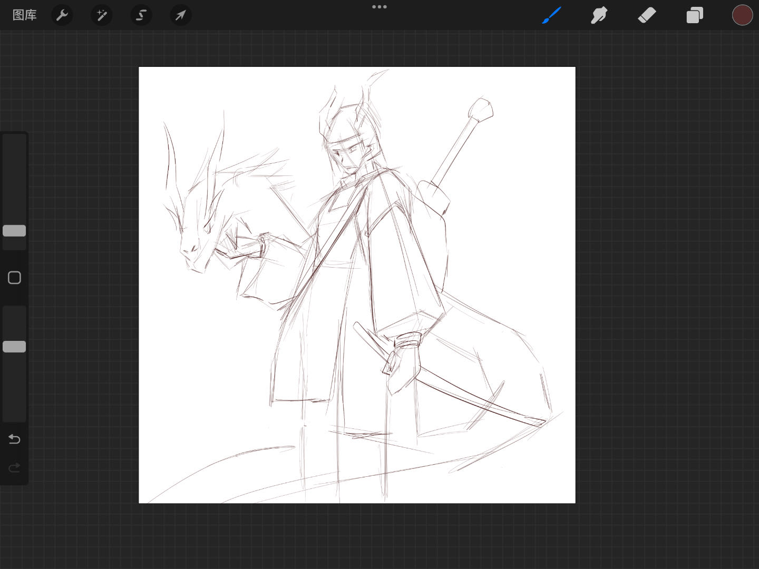759x569 pixels.
Task: Select the Smudge tool
Action: (x=599, y=15)
